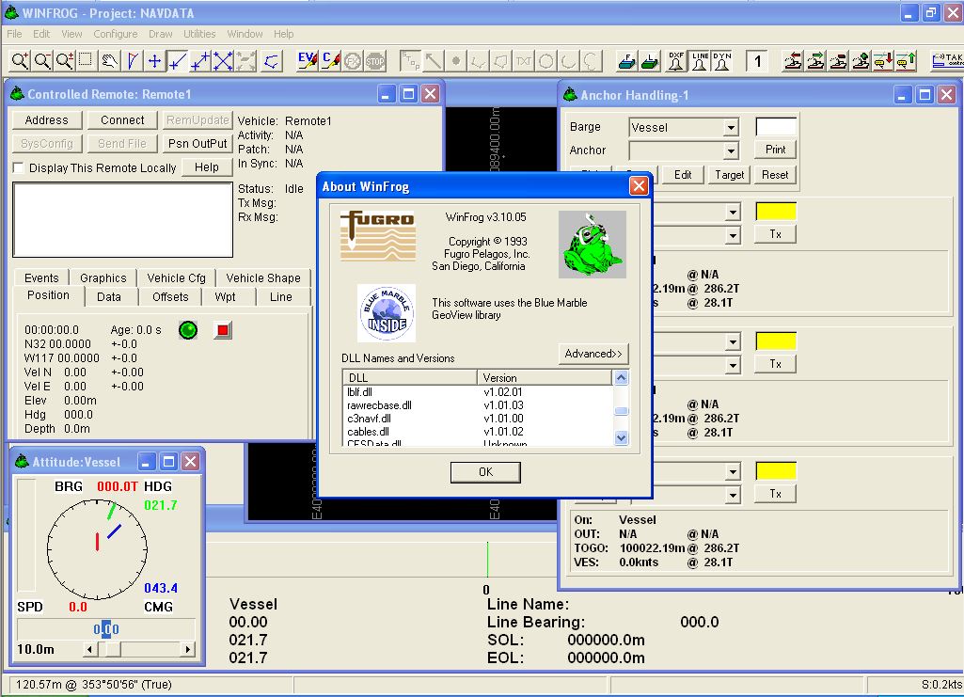The width and height of the screenshot is (964, 697).
Task: Click the Print button in Anchor Handling
Action: (x=776, y=149)
